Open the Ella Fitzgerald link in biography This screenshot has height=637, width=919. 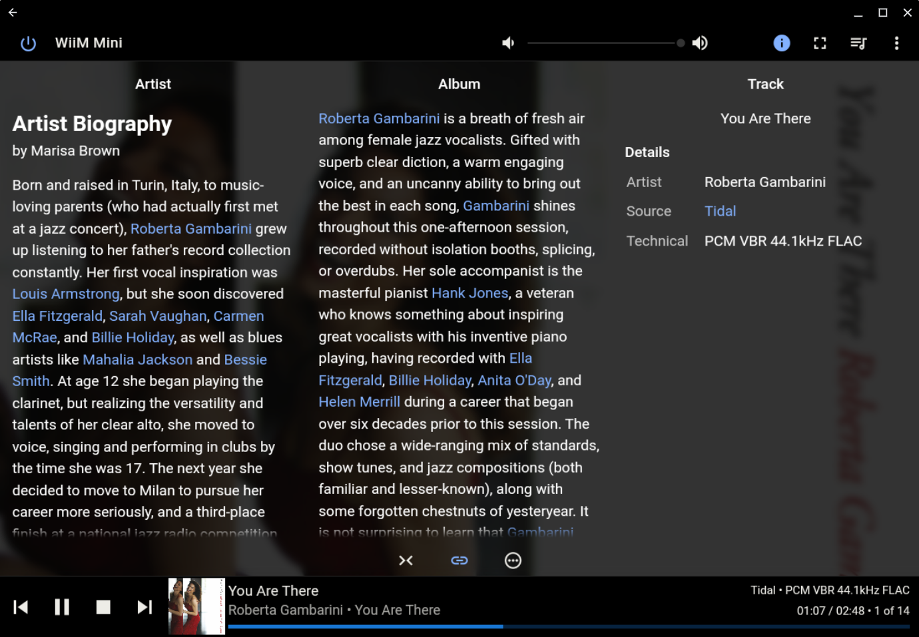pyautogui.click(x=57, y=316)
